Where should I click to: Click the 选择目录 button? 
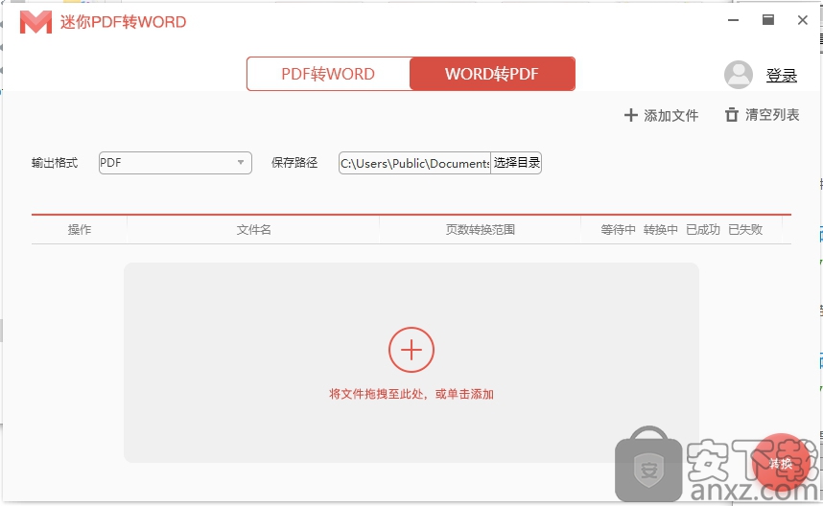click(x=516, y=163)
